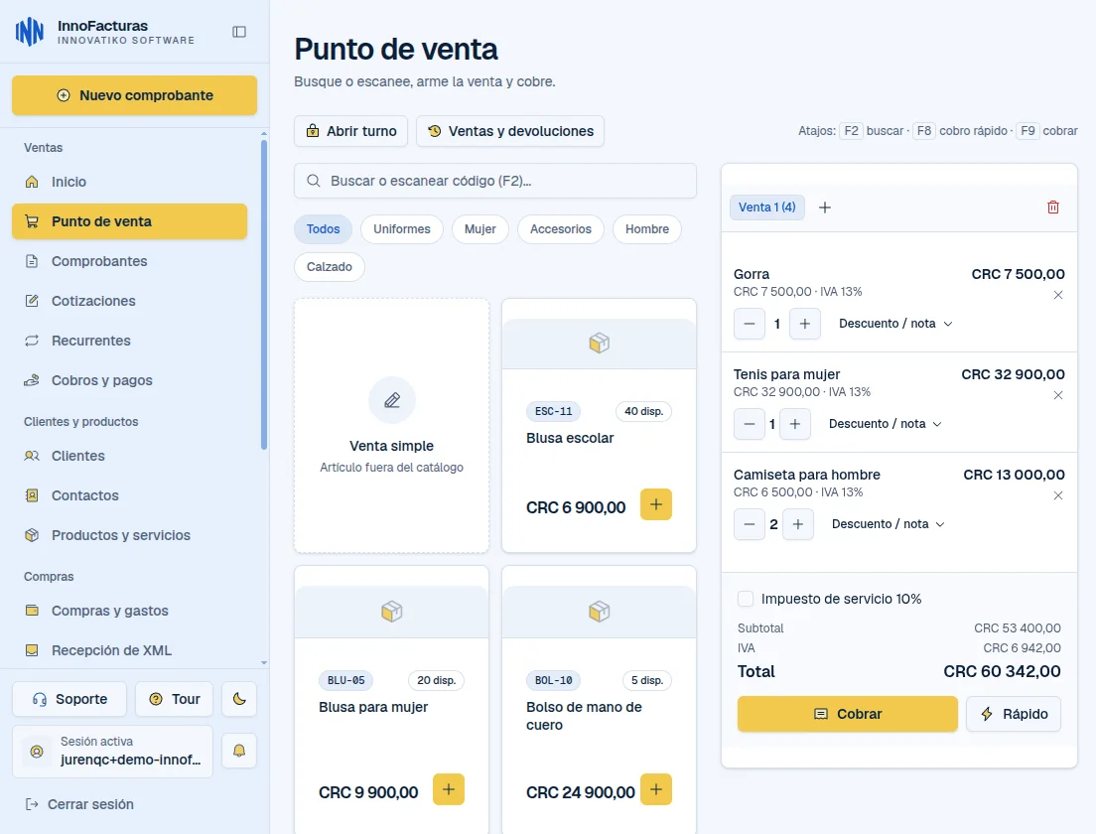Image resolution: width=1096 pixels, height=834 pixels.
Task: Click the Venta simple pencil icon
Action: tap(392, 400)
